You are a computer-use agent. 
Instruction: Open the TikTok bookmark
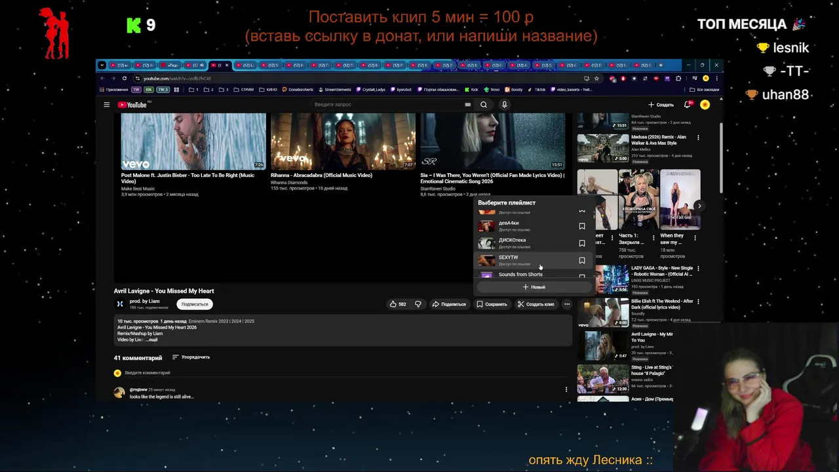coord(536,89)
